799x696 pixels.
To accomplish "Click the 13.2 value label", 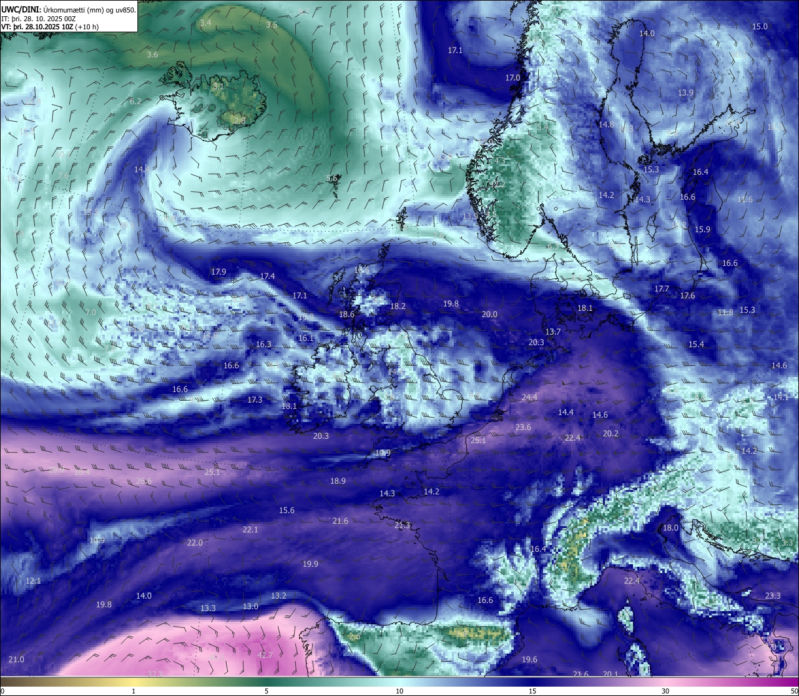I will 278,596.
